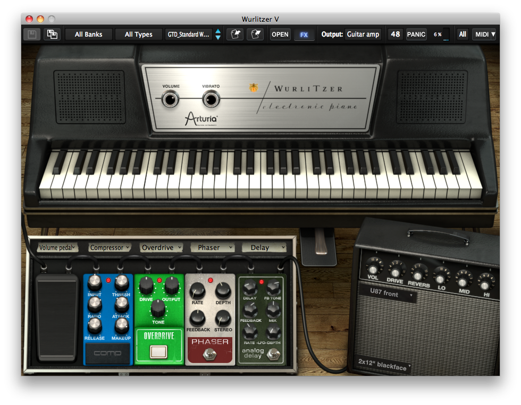Select the next preset with the down arrow
Screen dimensions: 521x405
pos(218,37)
